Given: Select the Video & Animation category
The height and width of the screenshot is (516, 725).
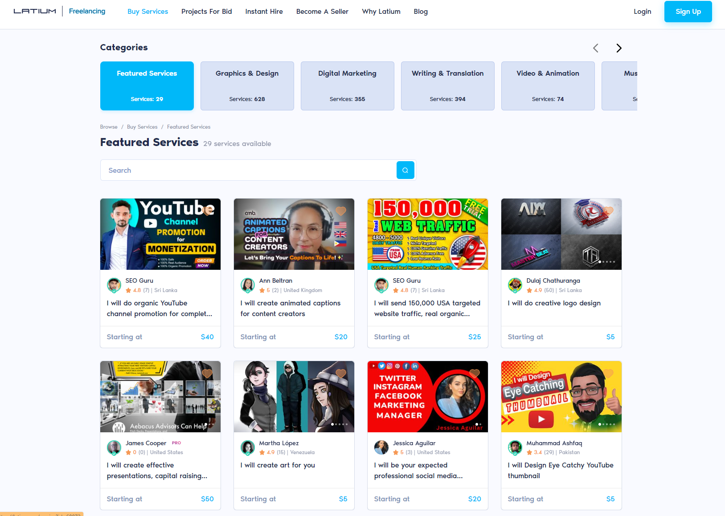Looking at the screenshot, I should [548, 86].
